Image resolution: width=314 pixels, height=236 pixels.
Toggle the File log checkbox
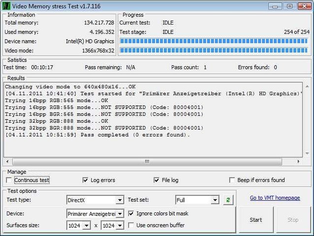pyautogui.click(x=157, y=180)
